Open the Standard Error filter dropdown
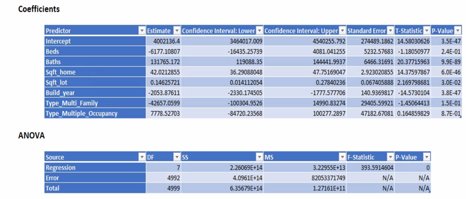This screenshot has height=199, width=466. click(390, 31)
